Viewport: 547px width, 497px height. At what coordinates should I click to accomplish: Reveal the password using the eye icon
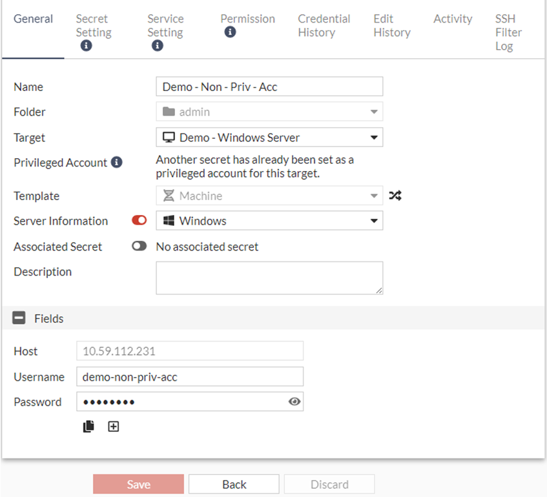point(294,401)
